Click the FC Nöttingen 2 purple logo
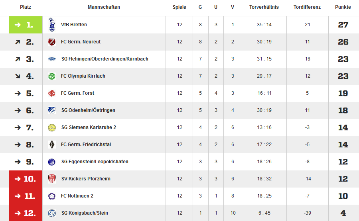 (52, 196)
